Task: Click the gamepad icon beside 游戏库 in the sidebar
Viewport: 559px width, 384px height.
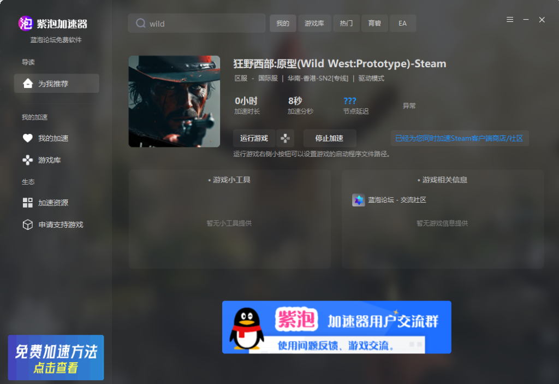Action: tap(28, 160)
